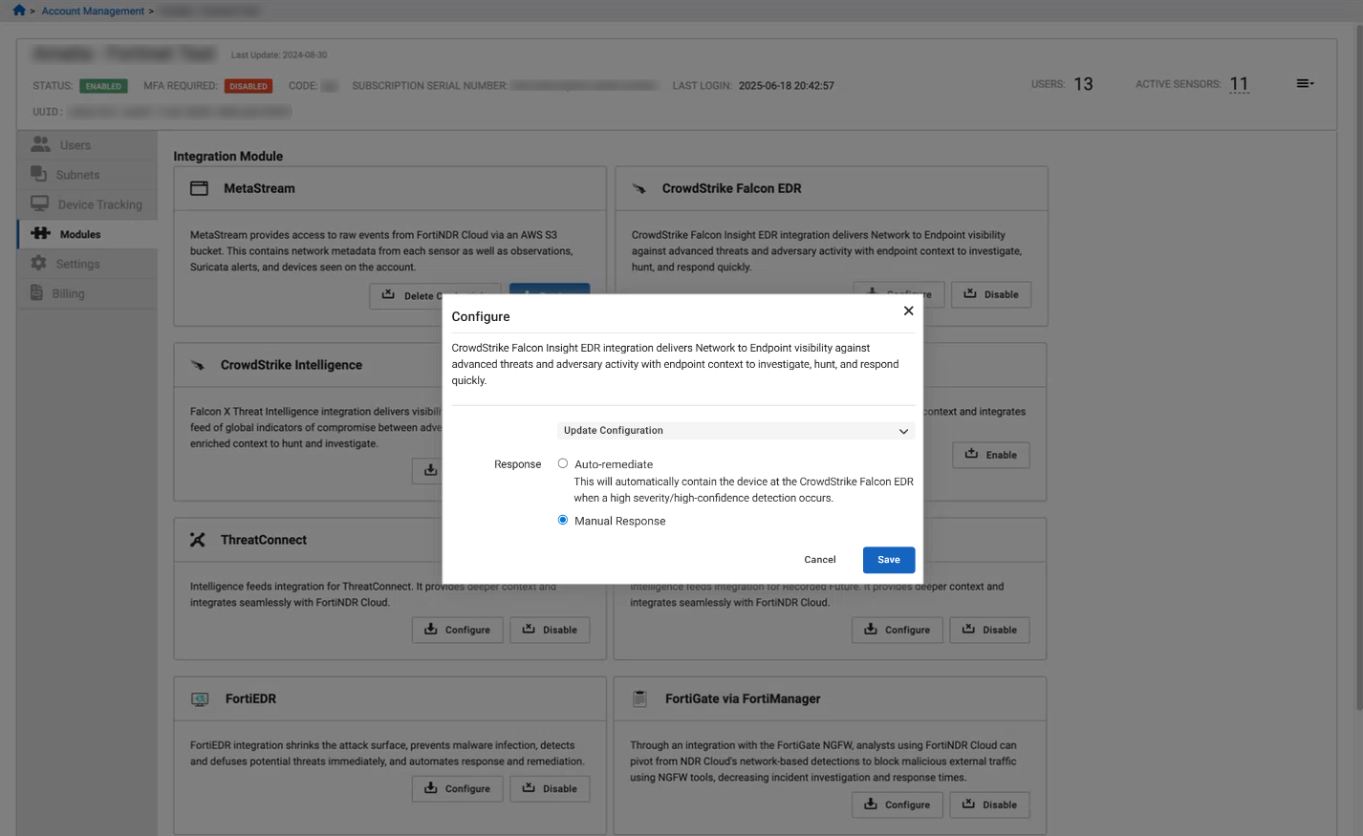Image resolution: width=1363 pixels, height=836 pixels.
Task: Click the green ENABLED status badge
Action: [103, 86]
